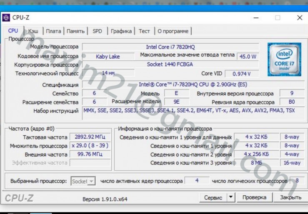Click the Версия 1.91.0.x64 version text
308x214 pixels.
105,199
